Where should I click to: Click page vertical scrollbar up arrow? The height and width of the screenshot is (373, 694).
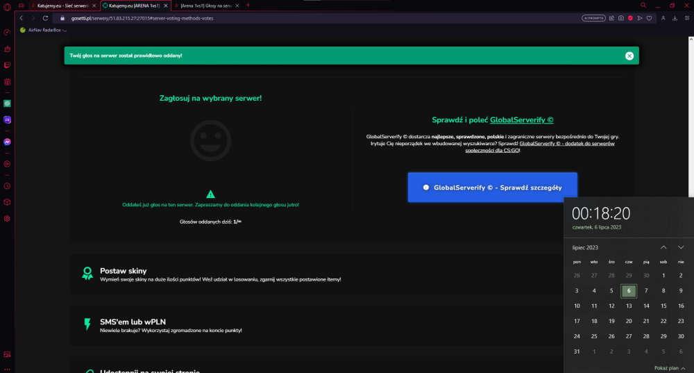point(691,40)
